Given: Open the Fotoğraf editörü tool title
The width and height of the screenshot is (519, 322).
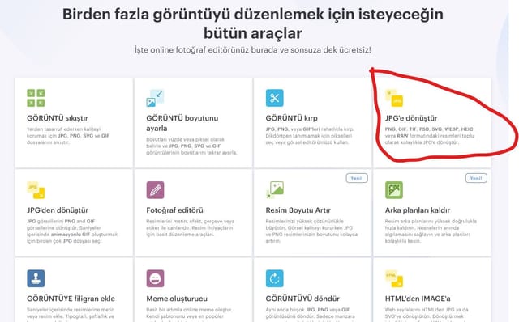Looking at the screenshot, I should 174,210.
